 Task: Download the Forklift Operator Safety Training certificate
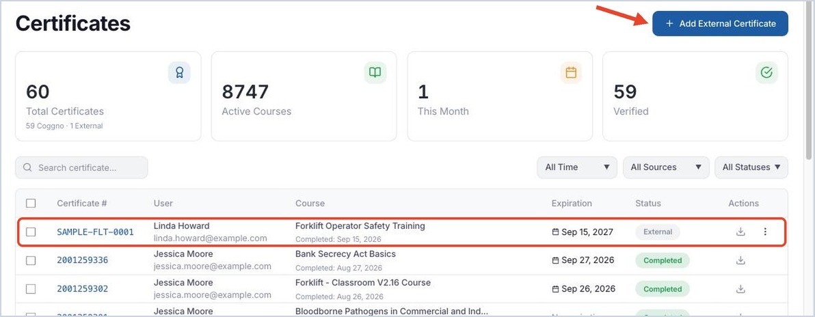click(740, 232)
